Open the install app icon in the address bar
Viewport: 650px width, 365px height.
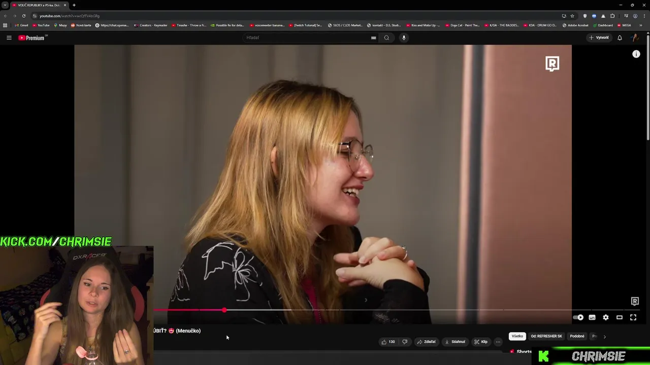click(564, 16)
